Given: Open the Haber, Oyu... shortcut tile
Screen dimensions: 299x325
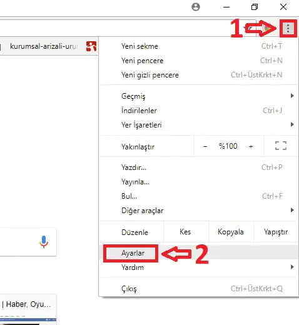Looking at the screenshot, I should point(28,309).
